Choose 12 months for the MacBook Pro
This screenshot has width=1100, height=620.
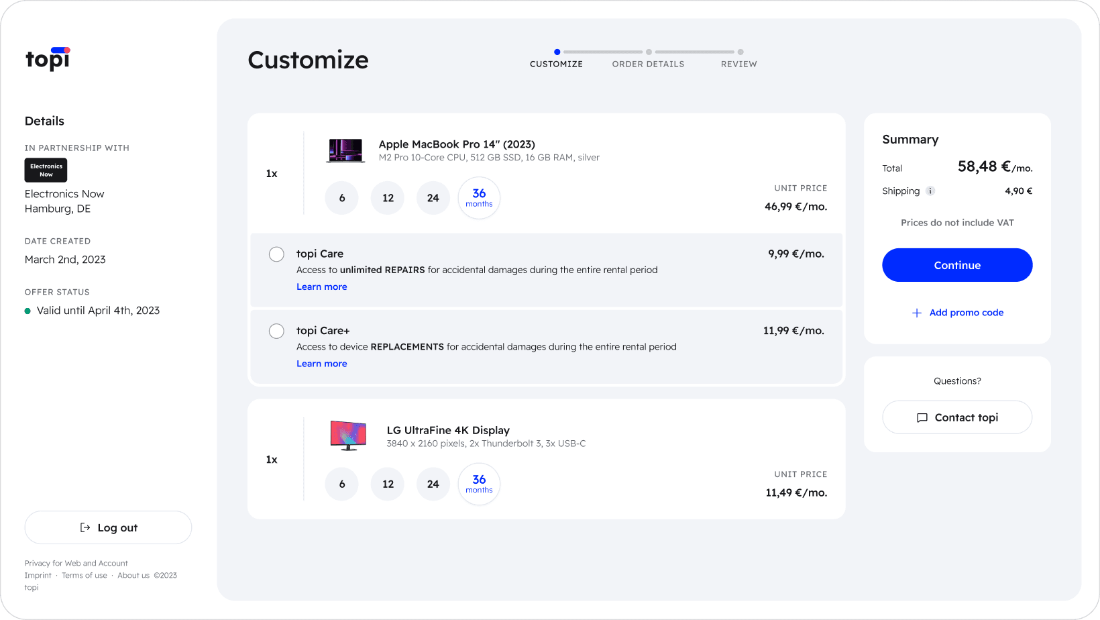pyautogui.click(x=388, y=198)
